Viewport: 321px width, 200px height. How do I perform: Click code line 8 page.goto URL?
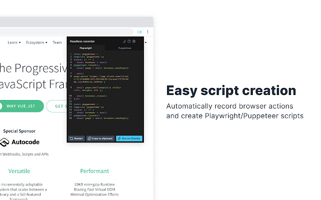tap(101, 79)
